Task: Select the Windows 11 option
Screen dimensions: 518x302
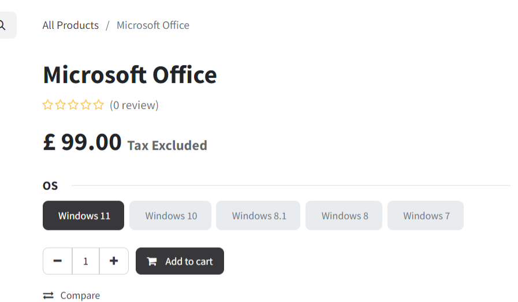Action: [x=84, y=215]
